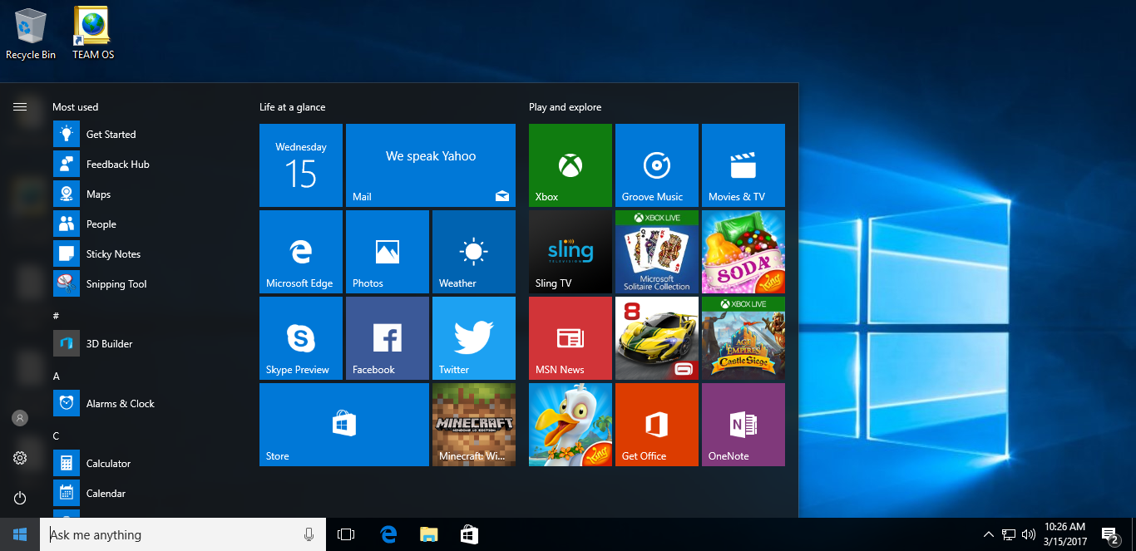Expand the Start menu hamburger button
1136x551 pixels.
pos(20,106)
